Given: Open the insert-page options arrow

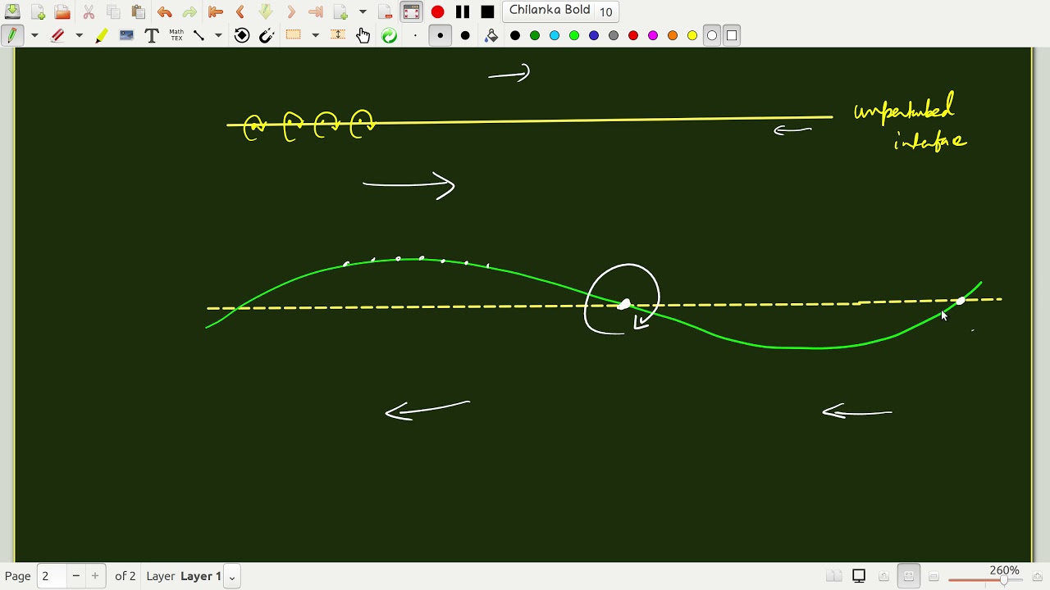Looking at the screenshot, I should pyautogui.click(x=363, y=11).
